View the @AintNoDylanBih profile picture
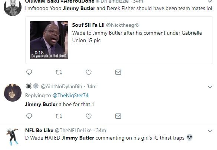 [13, 93]
